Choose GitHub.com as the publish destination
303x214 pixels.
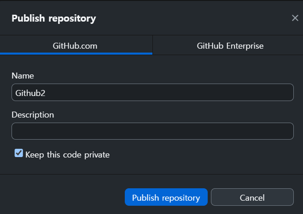pyautogui.click(x=76, y=46)
